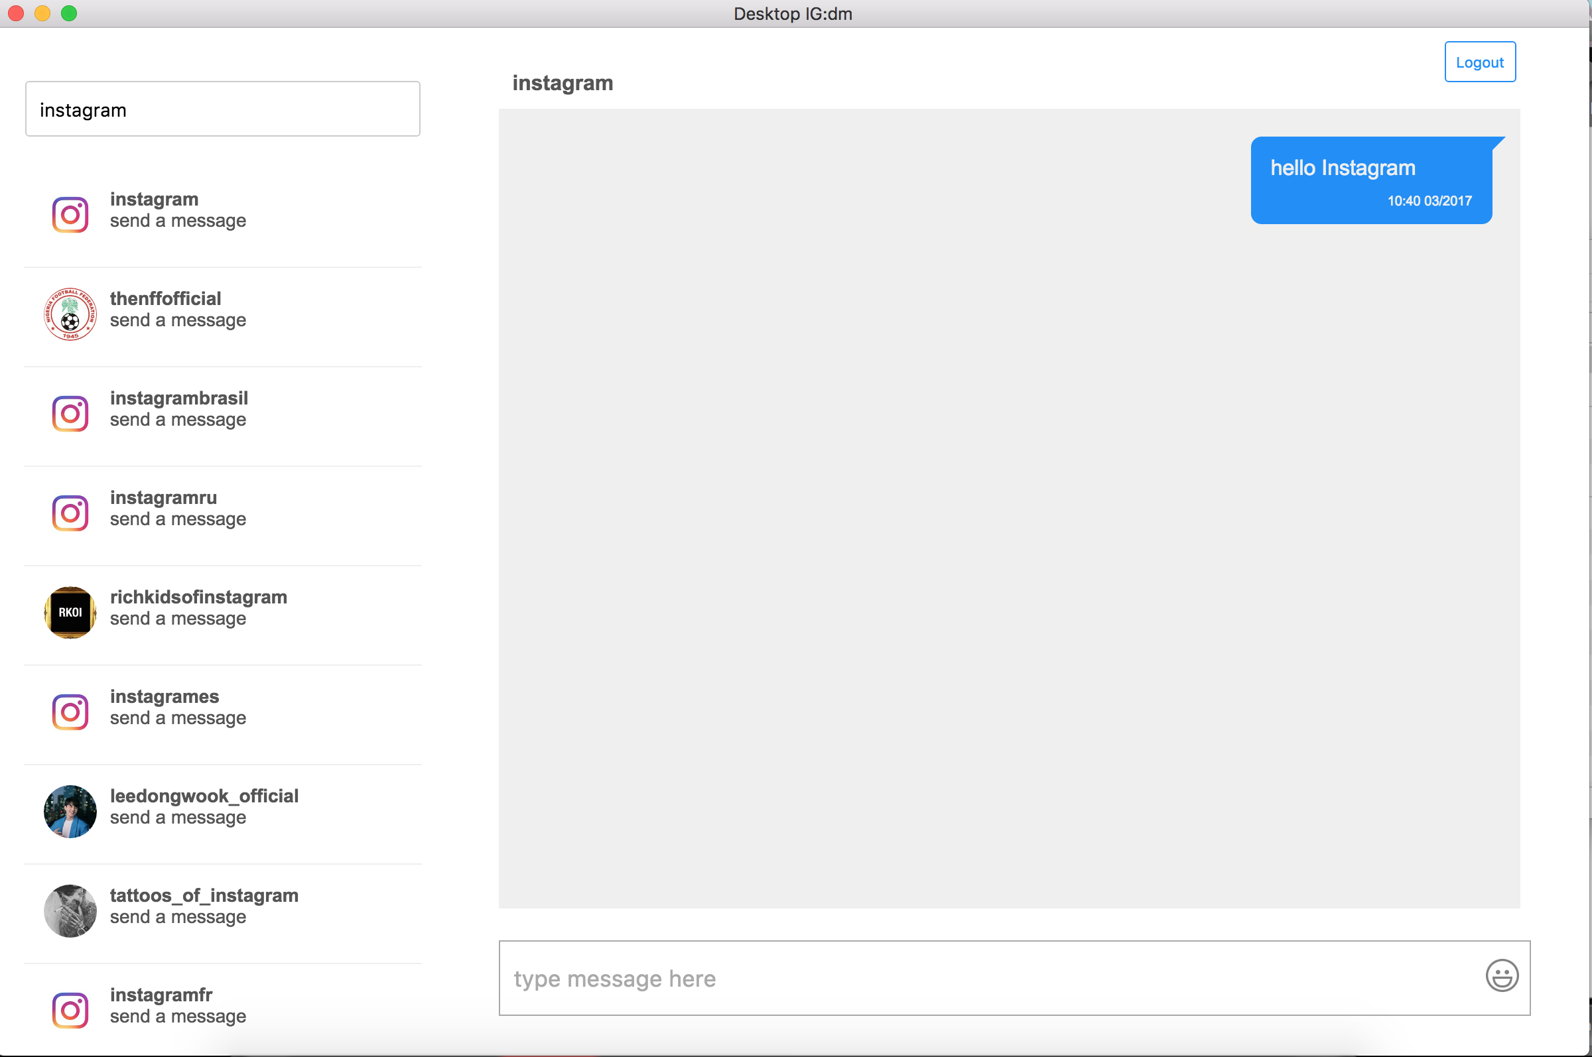Click thenffofficial football federation avatar
Screen dimensions: 1592x1057
pyautogui.click(x=70, y=314)
